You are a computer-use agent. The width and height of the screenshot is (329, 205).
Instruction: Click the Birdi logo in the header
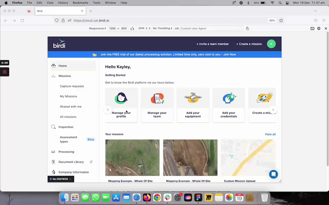pyautogui.click(x=59, y=44)
